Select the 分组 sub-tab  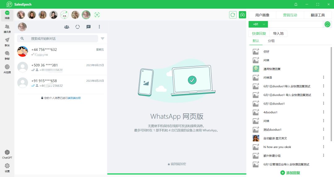(x=271, y=41)
